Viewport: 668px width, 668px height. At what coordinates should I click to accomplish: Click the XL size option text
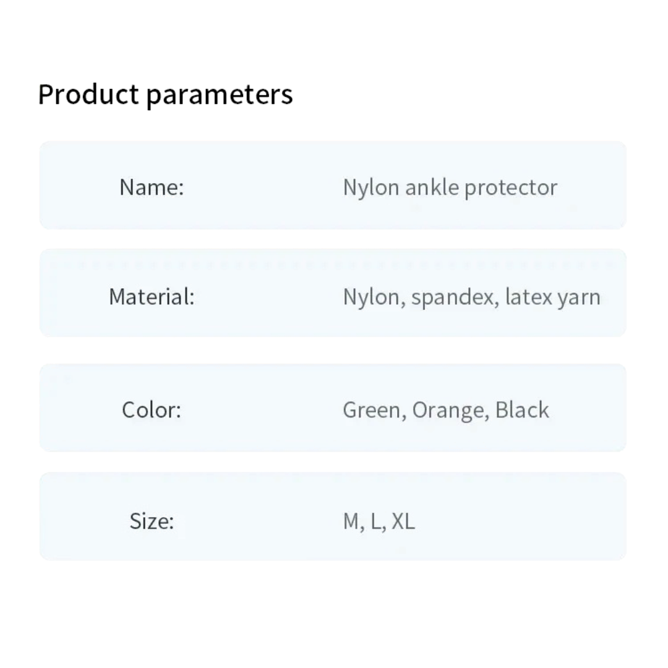pyautogui.click(x=403, y=521)
